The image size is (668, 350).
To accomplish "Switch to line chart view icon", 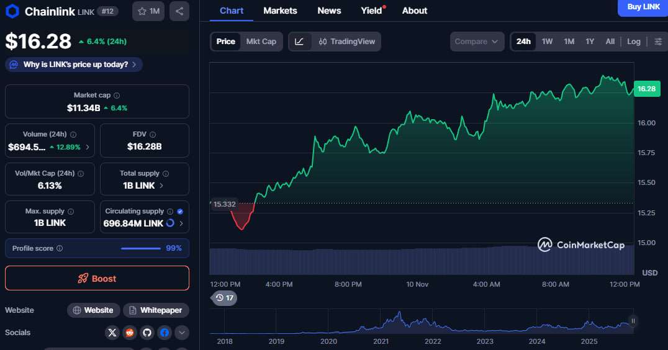I will [x=299, y=42].
